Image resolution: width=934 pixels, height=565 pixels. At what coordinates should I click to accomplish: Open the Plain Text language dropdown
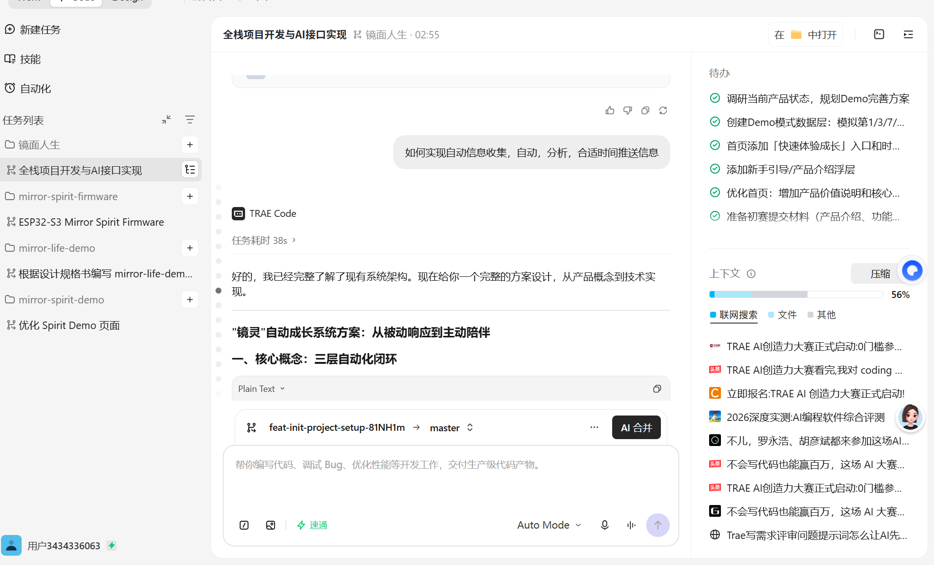[x=262, y=389]
